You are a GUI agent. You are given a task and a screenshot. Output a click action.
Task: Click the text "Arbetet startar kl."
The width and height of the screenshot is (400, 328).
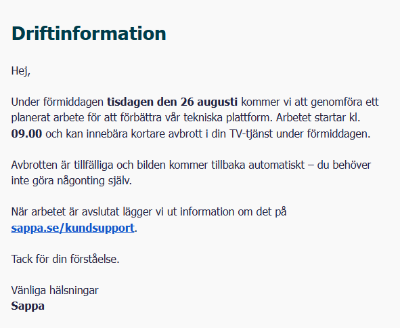point(318,118)
